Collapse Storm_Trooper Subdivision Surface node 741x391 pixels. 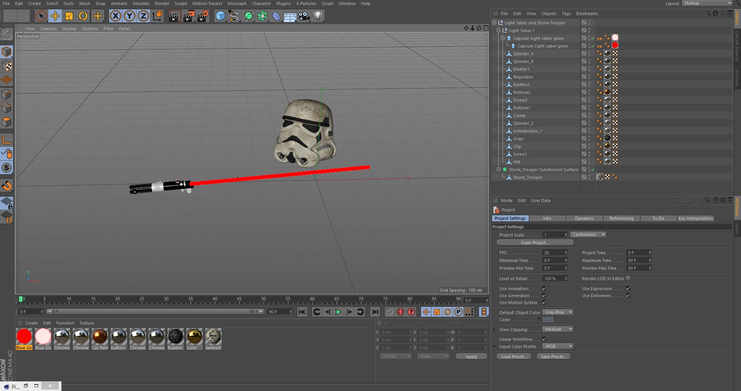pos(499,169)
